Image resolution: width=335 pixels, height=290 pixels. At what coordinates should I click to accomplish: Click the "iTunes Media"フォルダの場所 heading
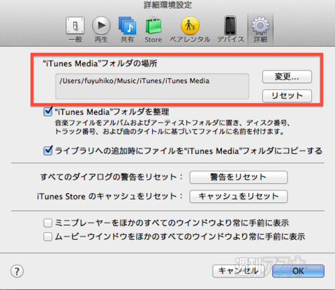point(100,63)
